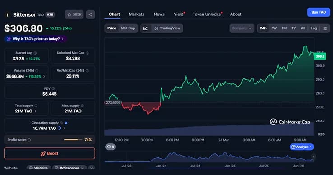Select Mkt Cap chart mode
The image size is (333, 175).
pyautogui.click(x=128, y=28)
